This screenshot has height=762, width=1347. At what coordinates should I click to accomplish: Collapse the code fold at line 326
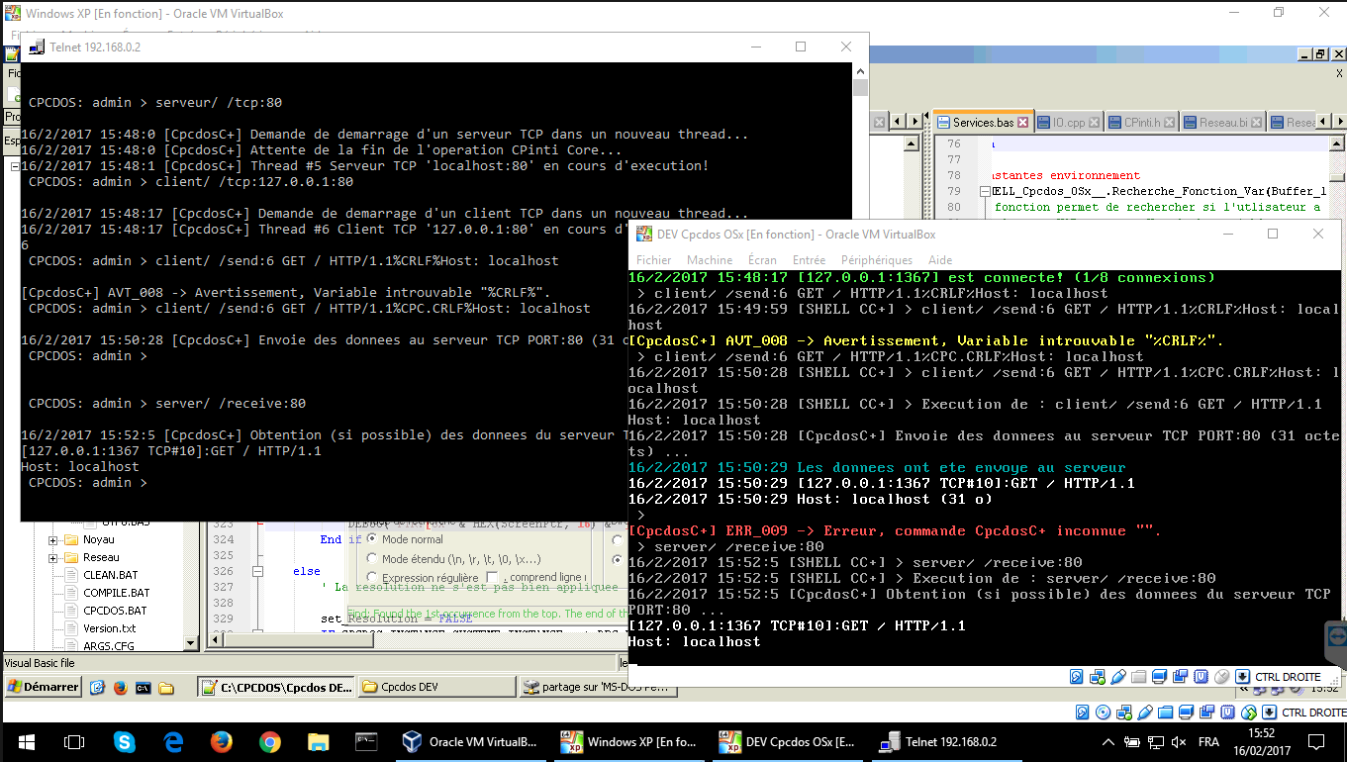point(257,571)
